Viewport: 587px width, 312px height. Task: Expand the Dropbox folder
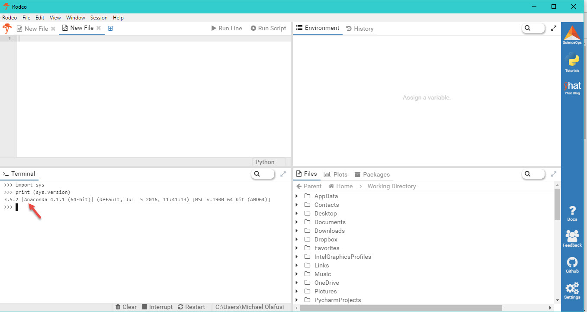click(x=297, y=239)
